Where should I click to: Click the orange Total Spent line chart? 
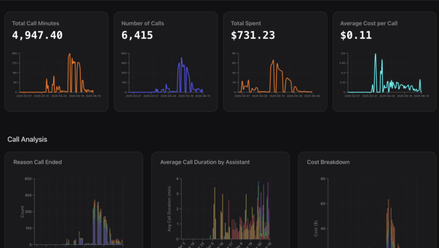[x=278, y=74]
